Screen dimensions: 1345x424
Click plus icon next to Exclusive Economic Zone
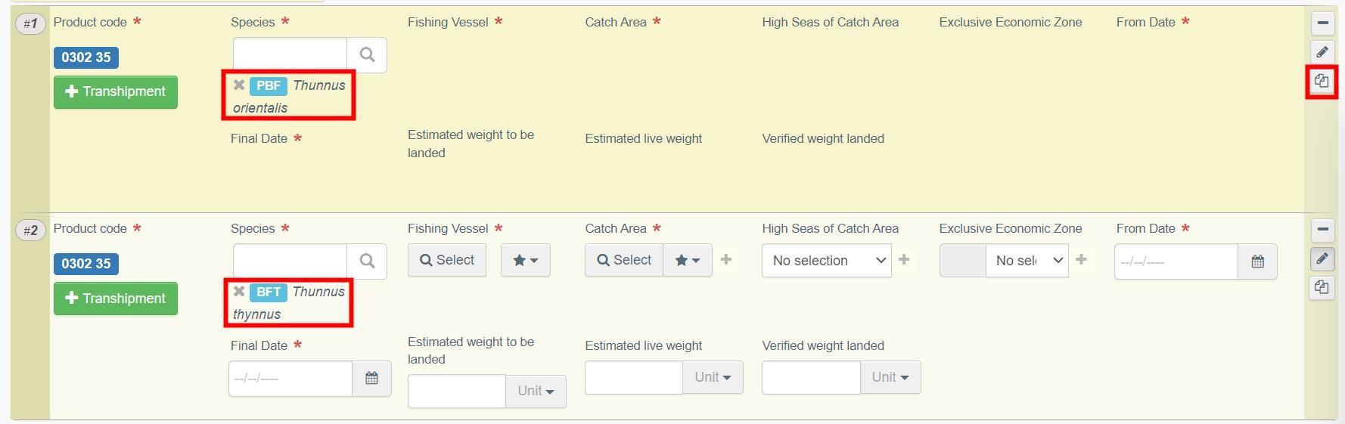click(x=1081, y=260)
